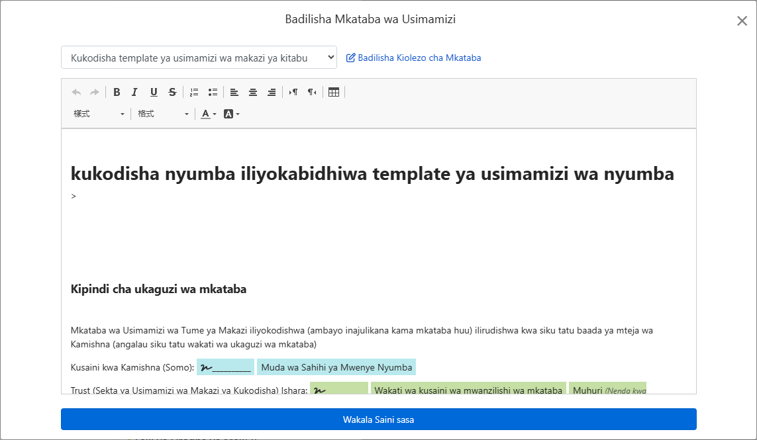
Task: Click the green Trust signature field
Action: (339, 388)
